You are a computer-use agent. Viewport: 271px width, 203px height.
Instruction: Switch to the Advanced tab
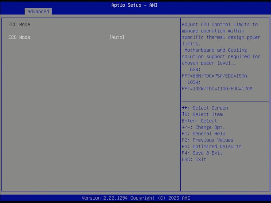(38, 12)
